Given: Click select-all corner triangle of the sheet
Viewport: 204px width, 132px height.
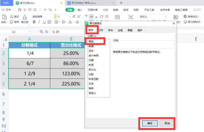Looking at the screenshot, I should (5, 39).
